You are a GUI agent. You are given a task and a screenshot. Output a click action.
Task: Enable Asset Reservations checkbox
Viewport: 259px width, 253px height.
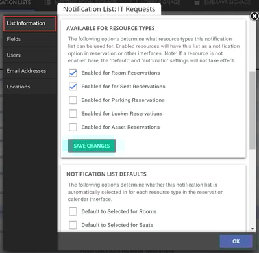coord(73,127)
